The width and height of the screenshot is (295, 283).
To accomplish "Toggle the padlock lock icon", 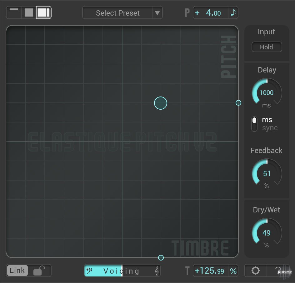I will click(39, 271).
